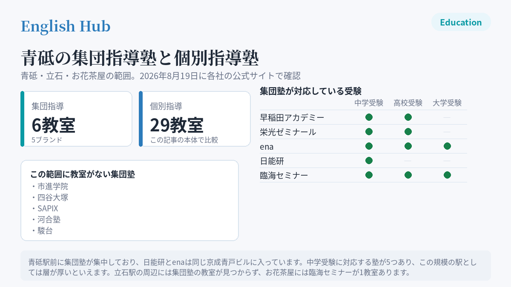511x287 pixels.
Task: Click the 四谷大塚 list item
Action: [49, 197]
